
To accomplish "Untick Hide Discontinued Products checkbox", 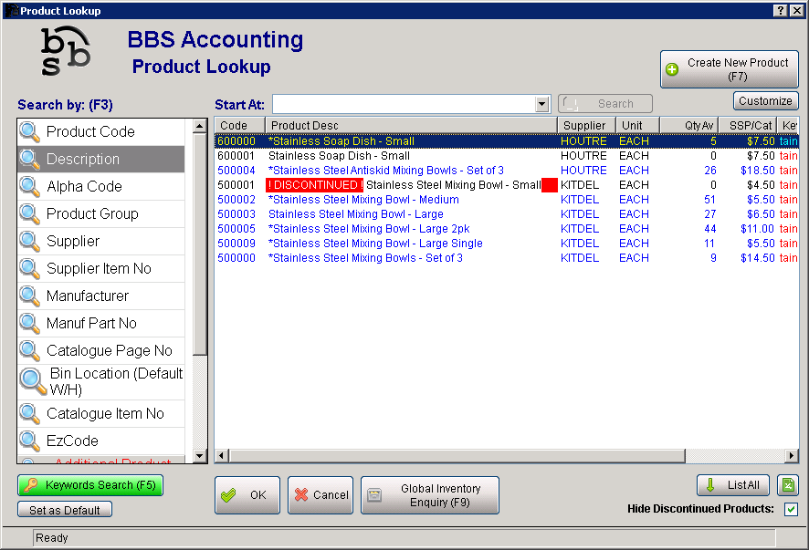I will click(x=791, y=509).
